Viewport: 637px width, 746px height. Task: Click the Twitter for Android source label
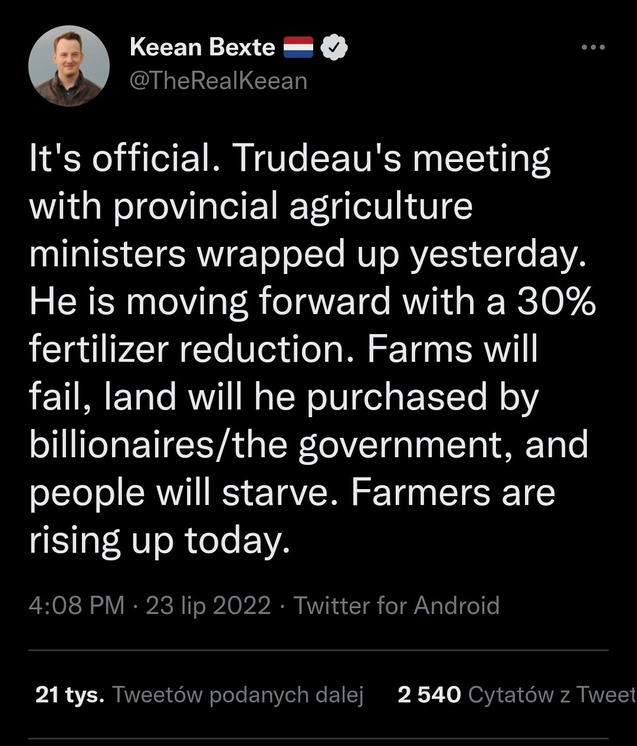point(396,605)
